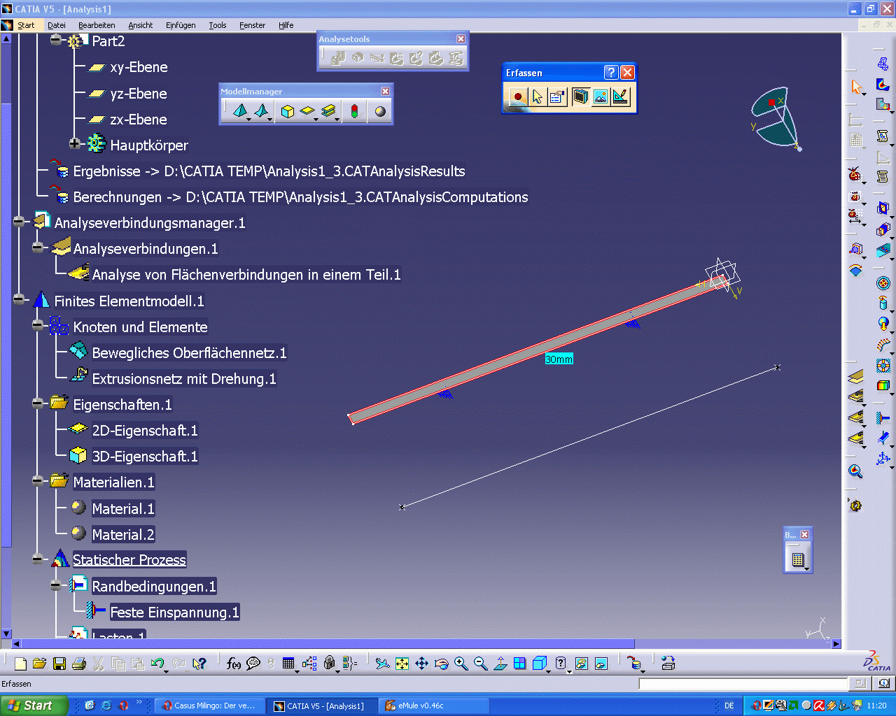Image resolution: width=896 pixels, height=716 pixels.
Task: Open the Einfügen menu
Action: (181, 25)
